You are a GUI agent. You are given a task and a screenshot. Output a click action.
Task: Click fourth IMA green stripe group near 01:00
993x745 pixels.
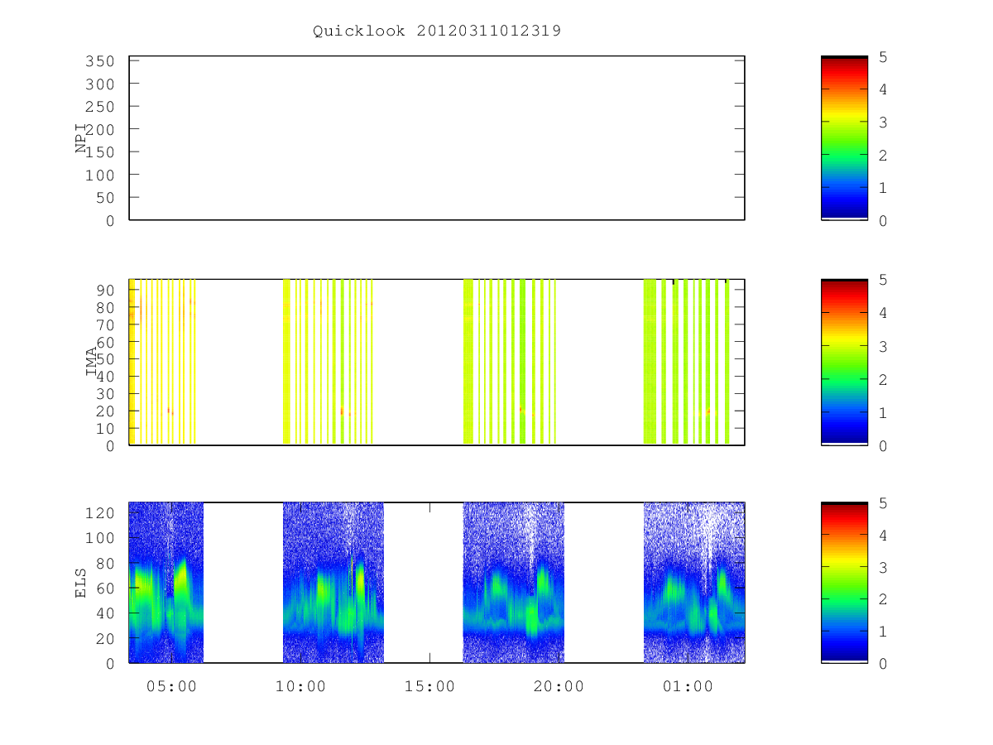(x=687, y=362)
